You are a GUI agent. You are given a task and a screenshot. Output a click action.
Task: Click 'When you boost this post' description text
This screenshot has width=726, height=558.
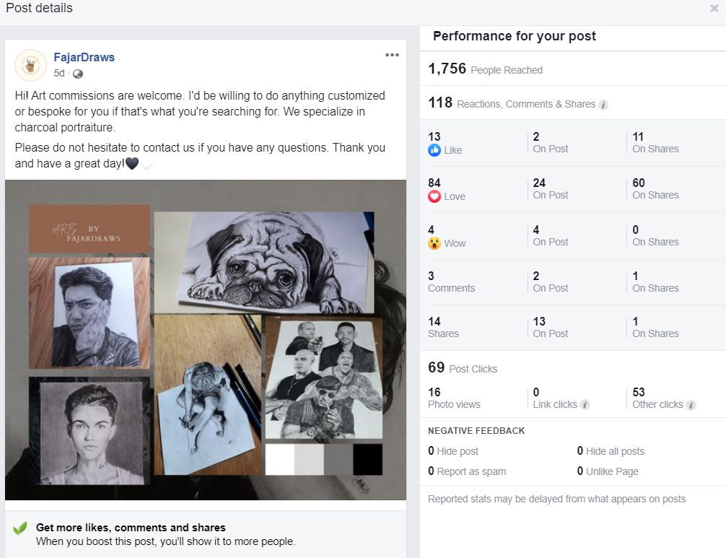166,541
